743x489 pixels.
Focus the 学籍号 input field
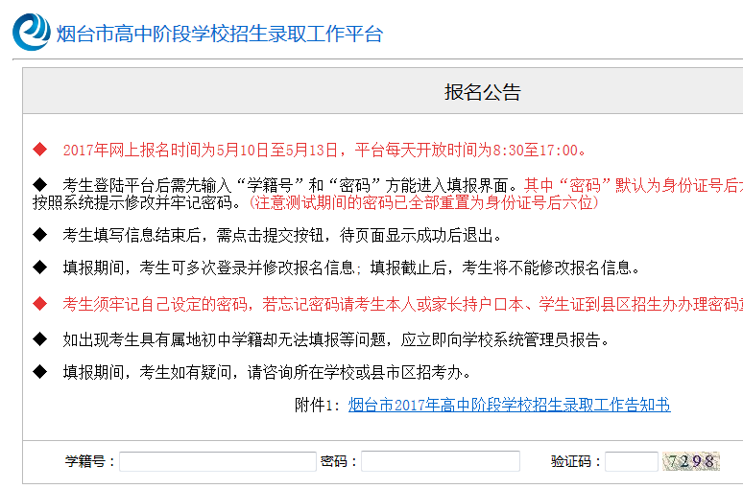pos(217,461)
